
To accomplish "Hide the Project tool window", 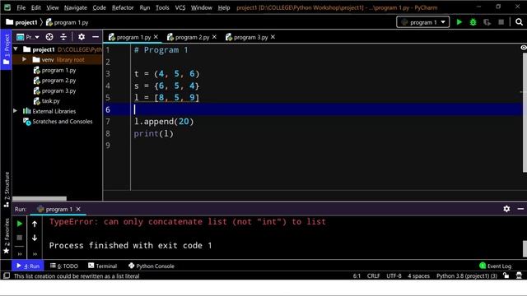I will tap(96, 37).
